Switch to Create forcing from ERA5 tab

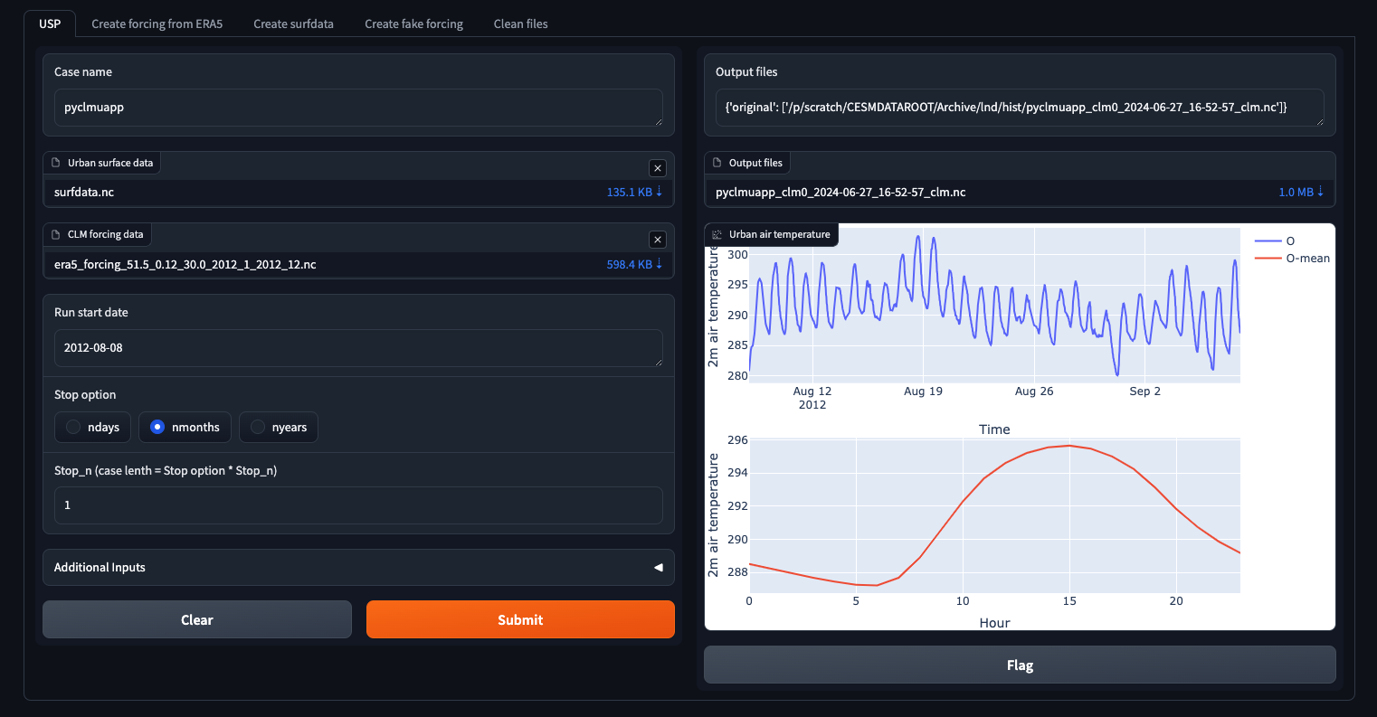pyautogui.click(x=155, y=24)
